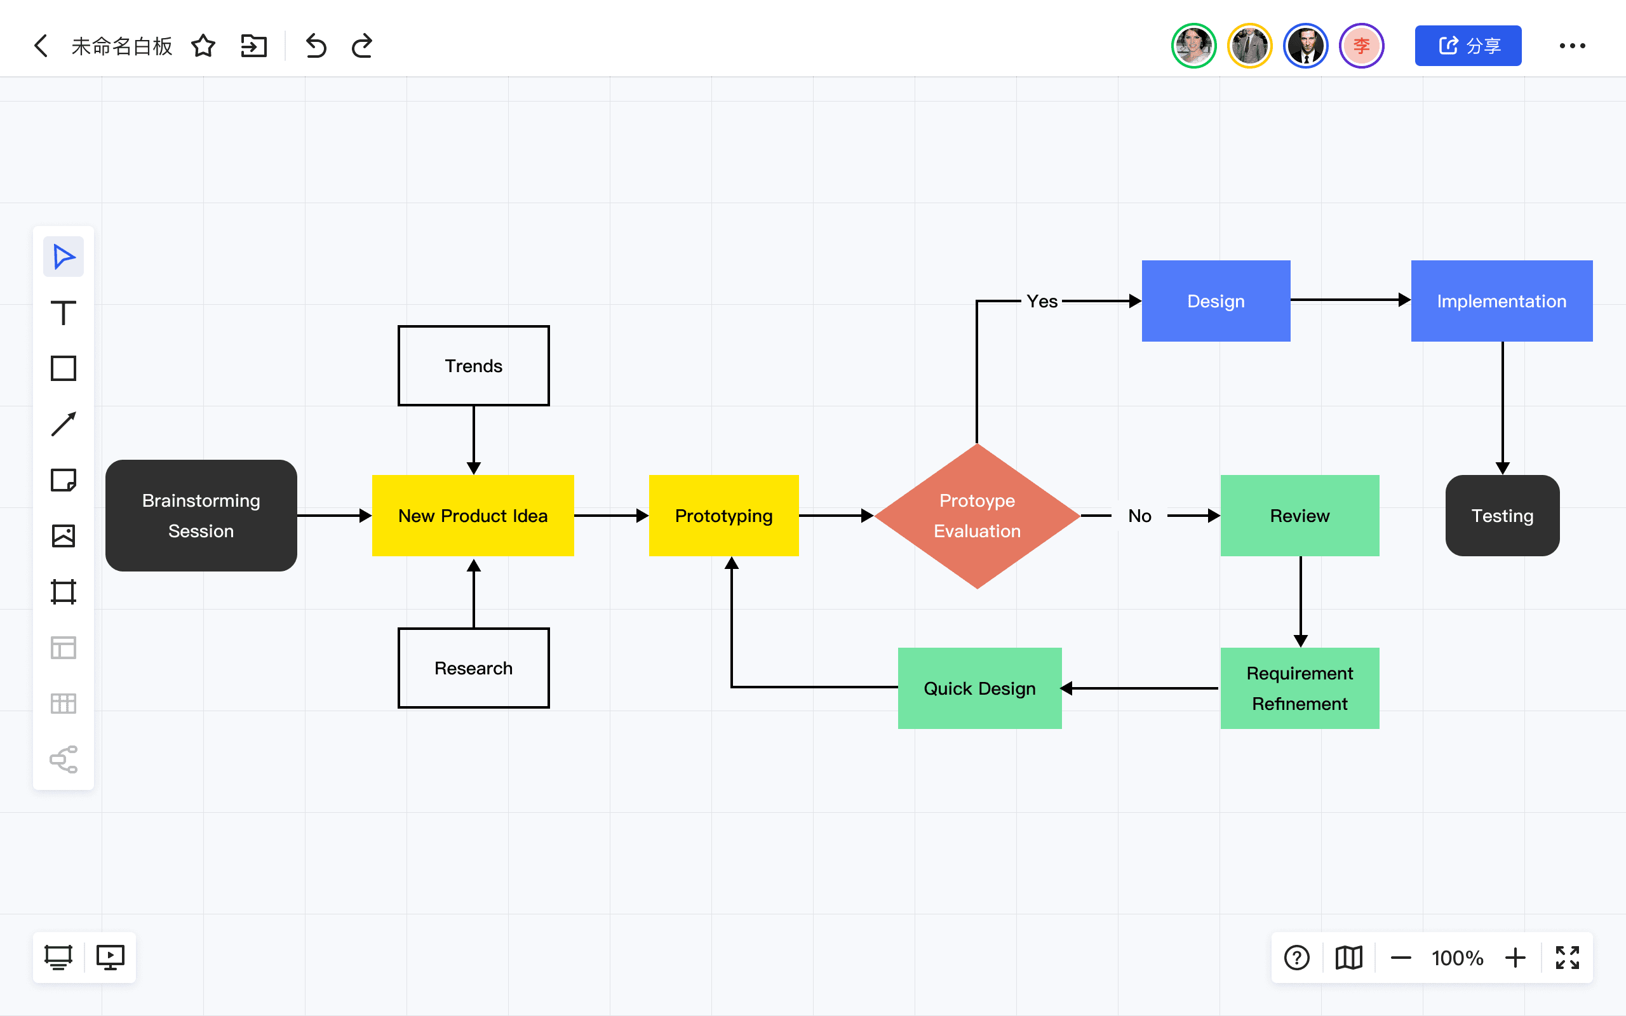Activate the selection pointer tool
Viewport: 1626px width, 1016px height.
pyautogui.click(x=63, y=257)
